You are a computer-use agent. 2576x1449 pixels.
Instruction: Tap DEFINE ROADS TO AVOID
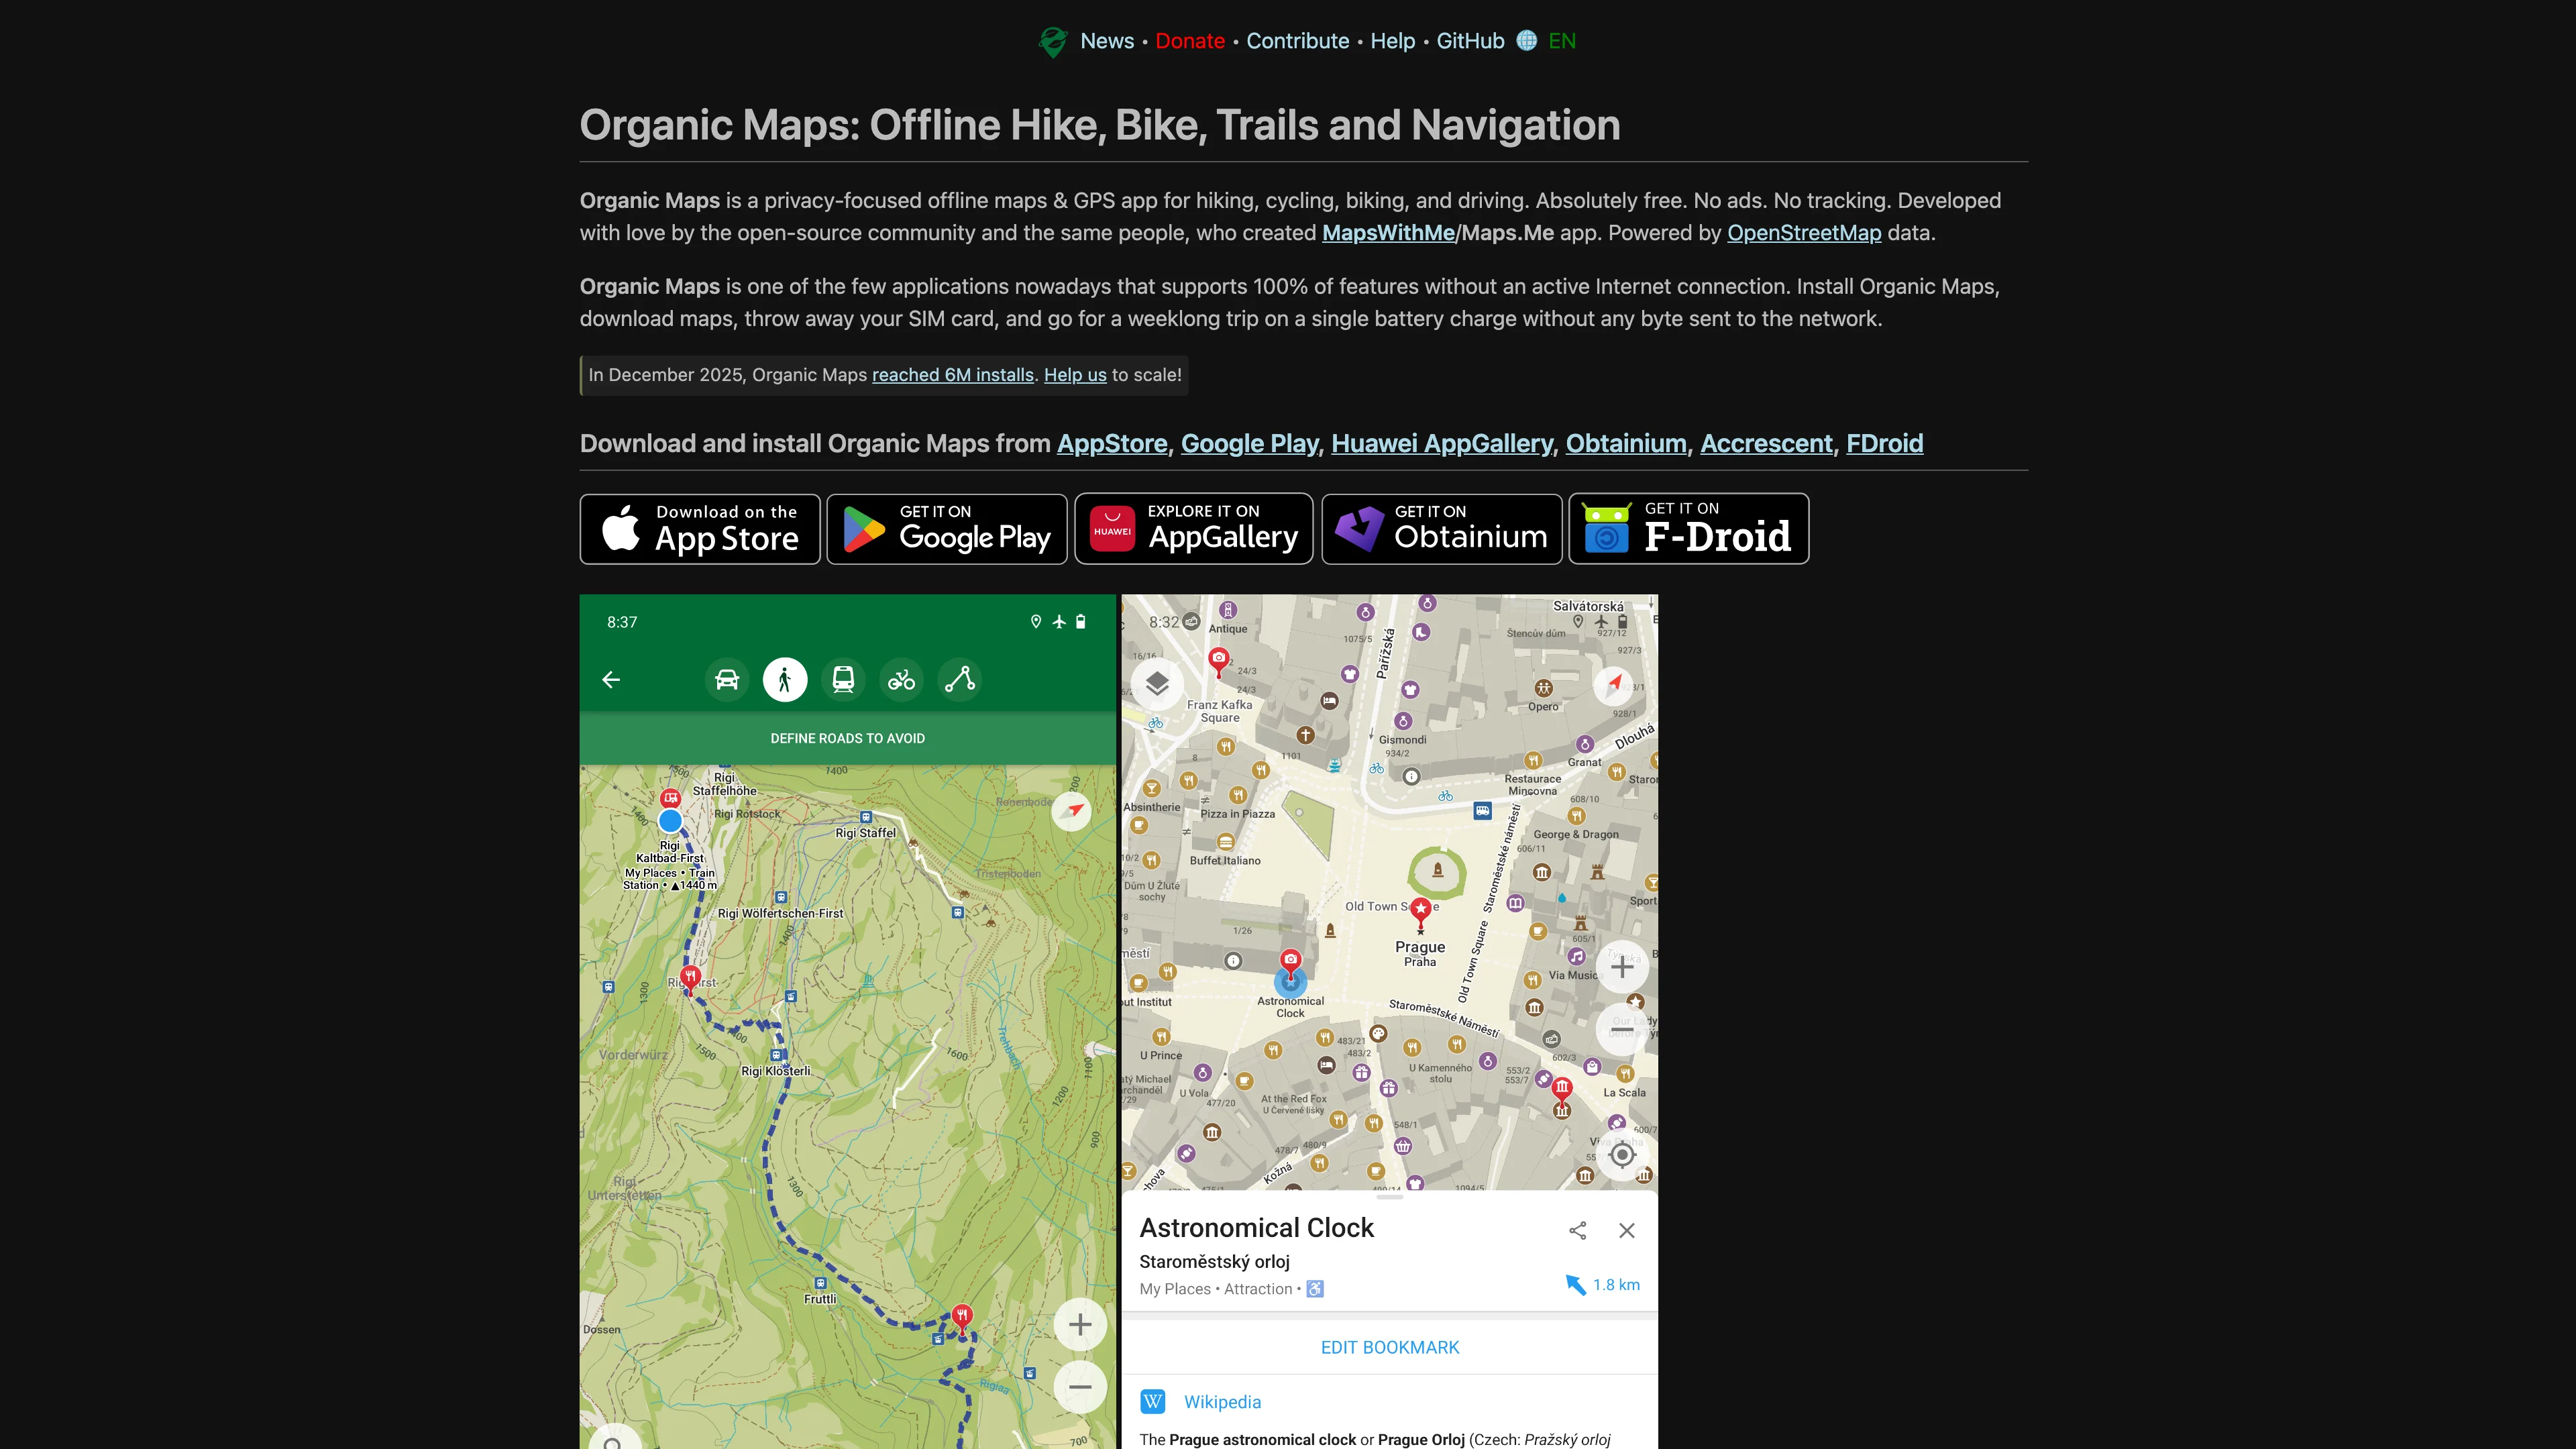coord(847,739)
